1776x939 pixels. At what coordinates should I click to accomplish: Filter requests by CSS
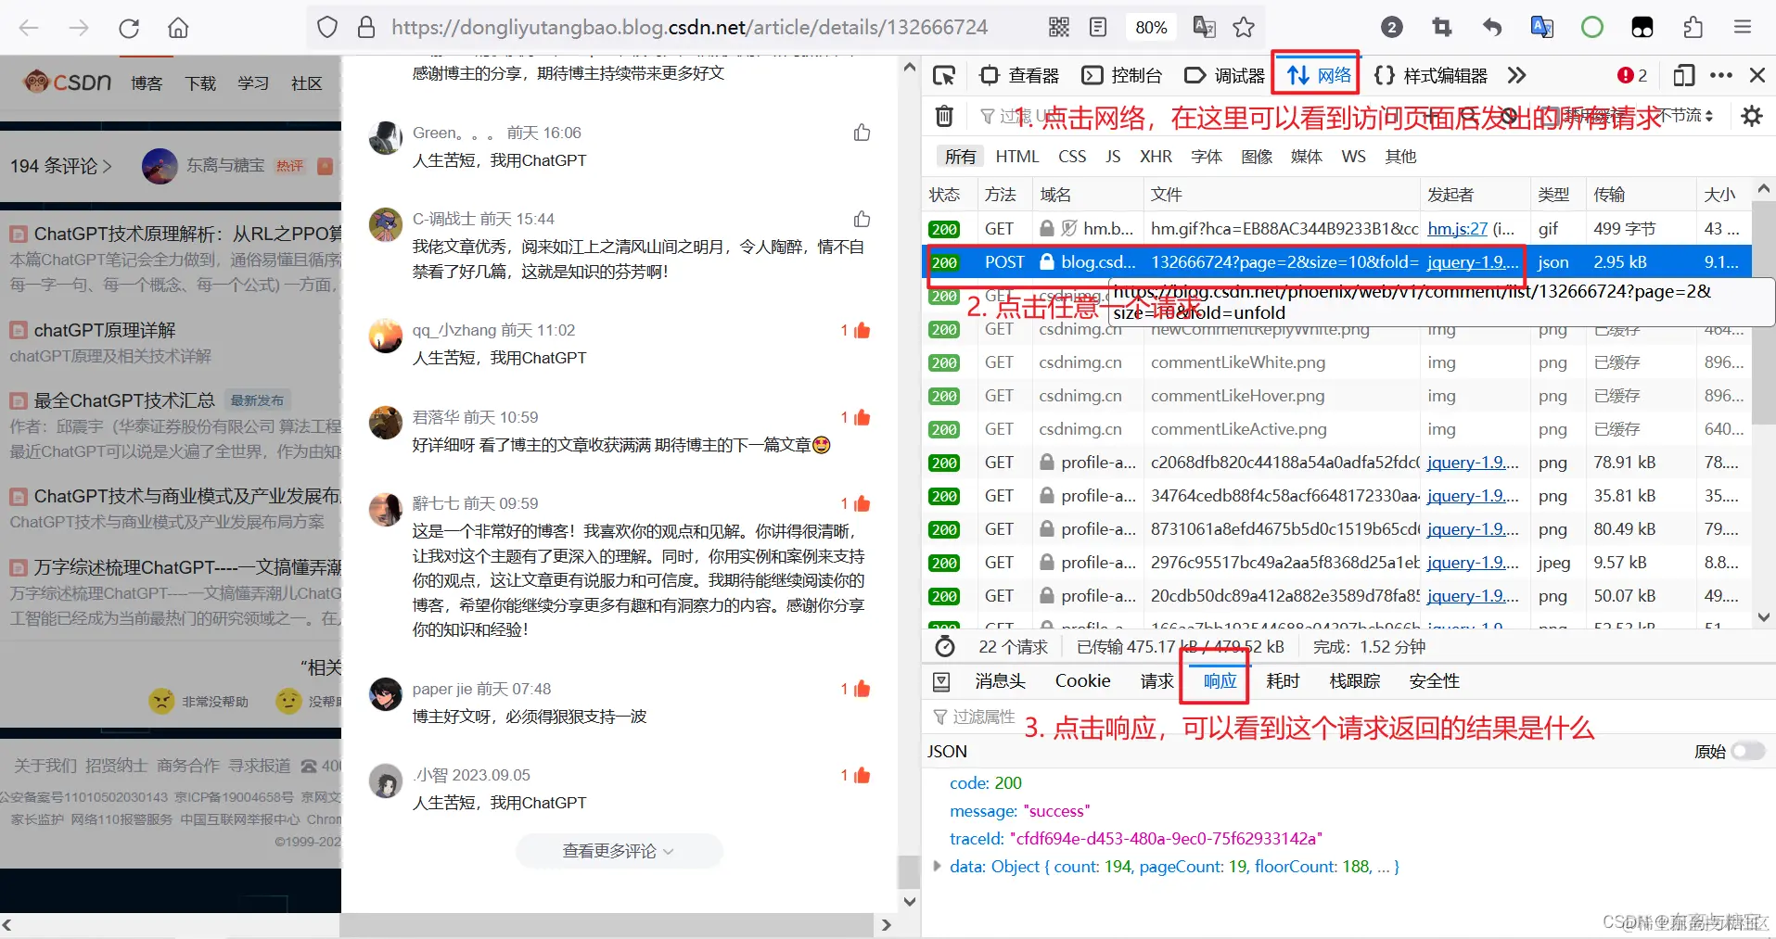click(x=1072, y=157)
